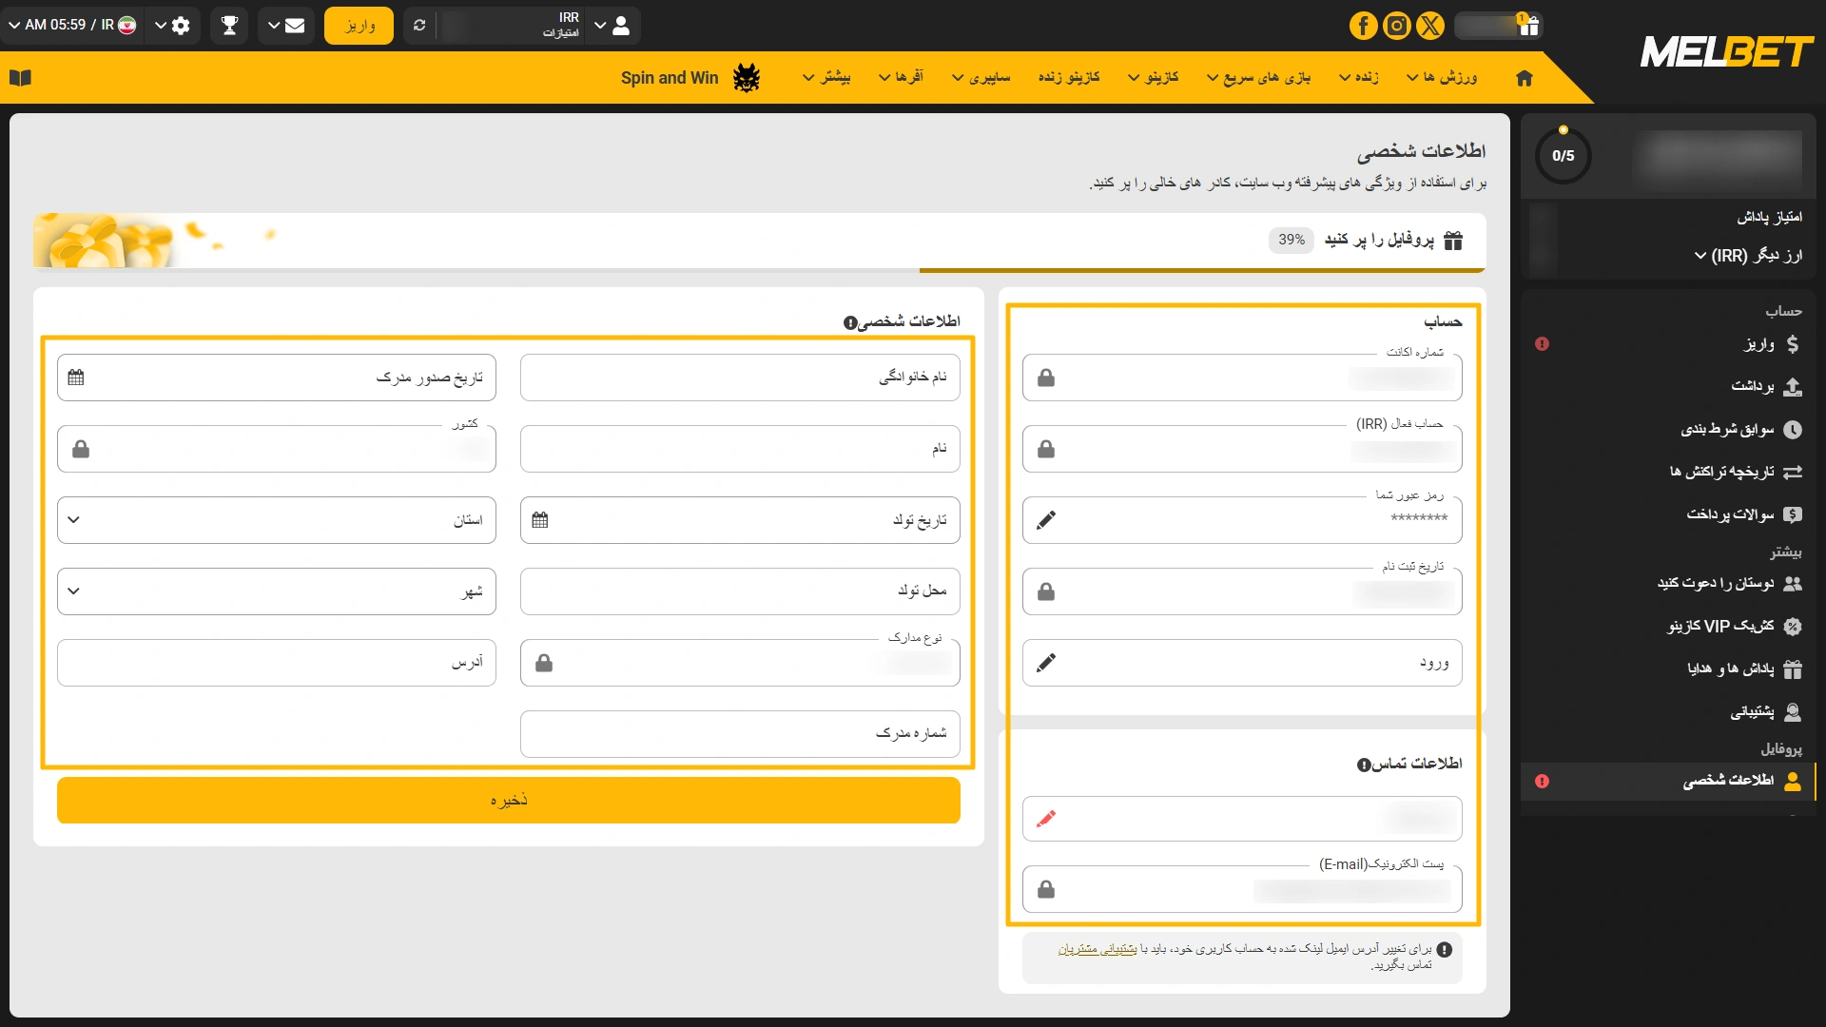
Task: Expand the آفرها offers menu
Action: click(901, 77)
